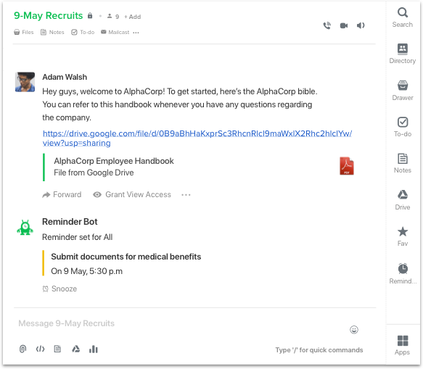Expand more message actions ellipsis
Screen dimensions: 423x369
(186, 194)
